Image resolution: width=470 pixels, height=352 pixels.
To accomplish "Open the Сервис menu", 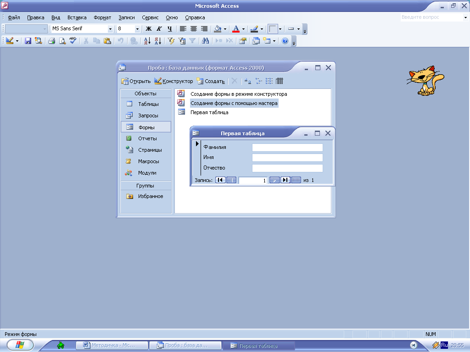I will [x=150, y=17].
